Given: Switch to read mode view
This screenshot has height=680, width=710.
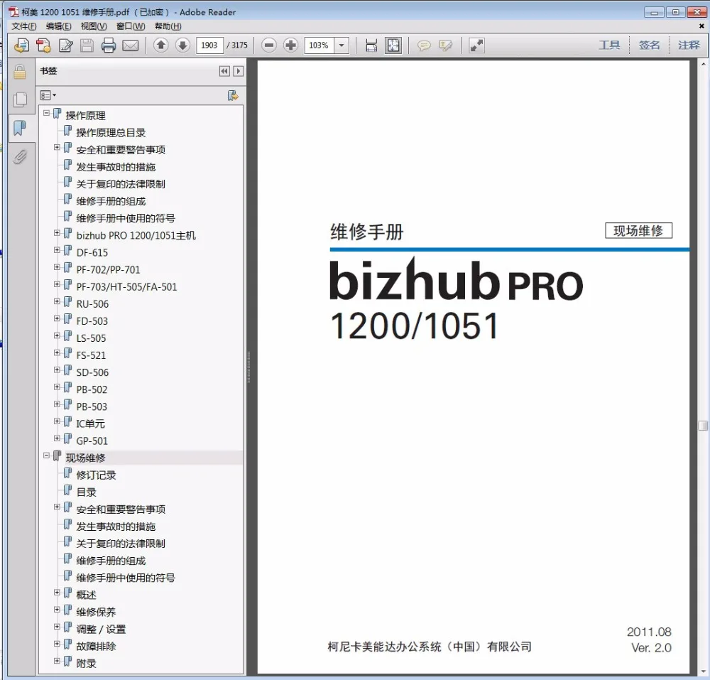Looking at the screenshot, I should tap(476, 45).
